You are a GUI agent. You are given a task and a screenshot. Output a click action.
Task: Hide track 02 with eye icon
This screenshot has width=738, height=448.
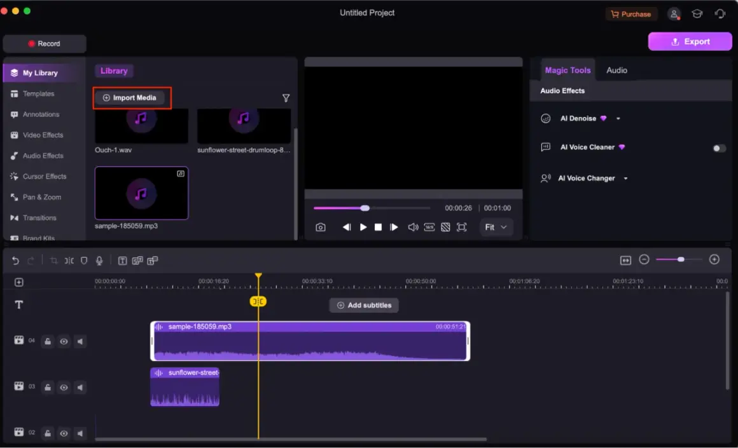[64, 433]
